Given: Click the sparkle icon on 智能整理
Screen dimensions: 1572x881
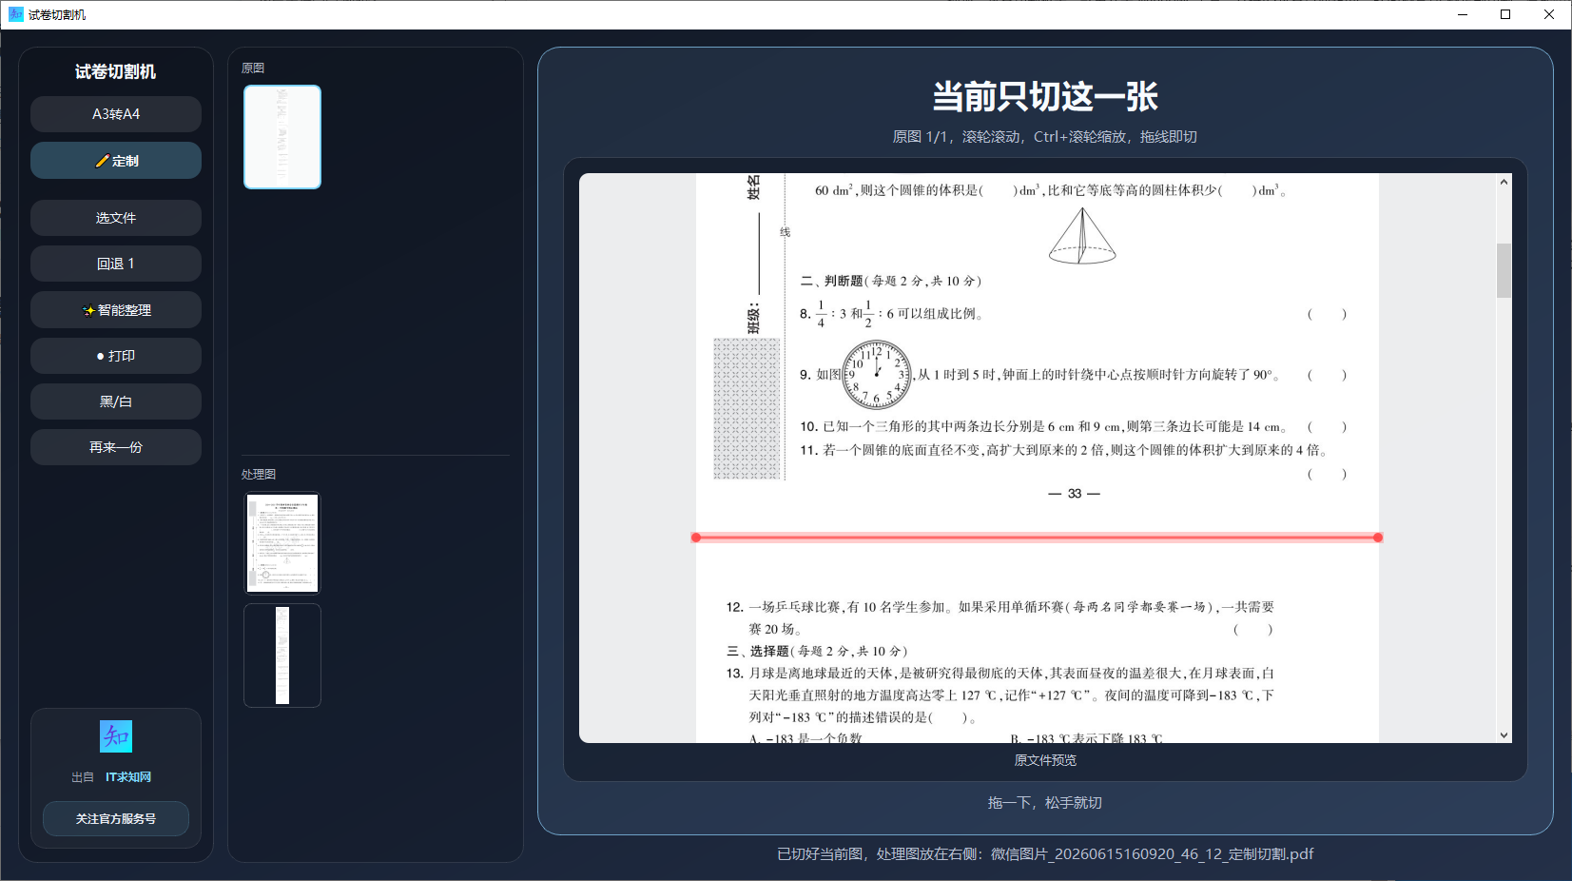Looking at the screenshot, I should (88, 310).
